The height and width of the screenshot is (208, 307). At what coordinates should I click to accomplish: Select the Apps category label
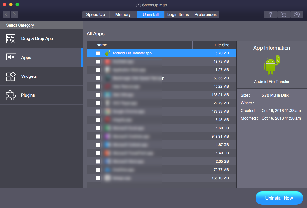coord(26,58)
